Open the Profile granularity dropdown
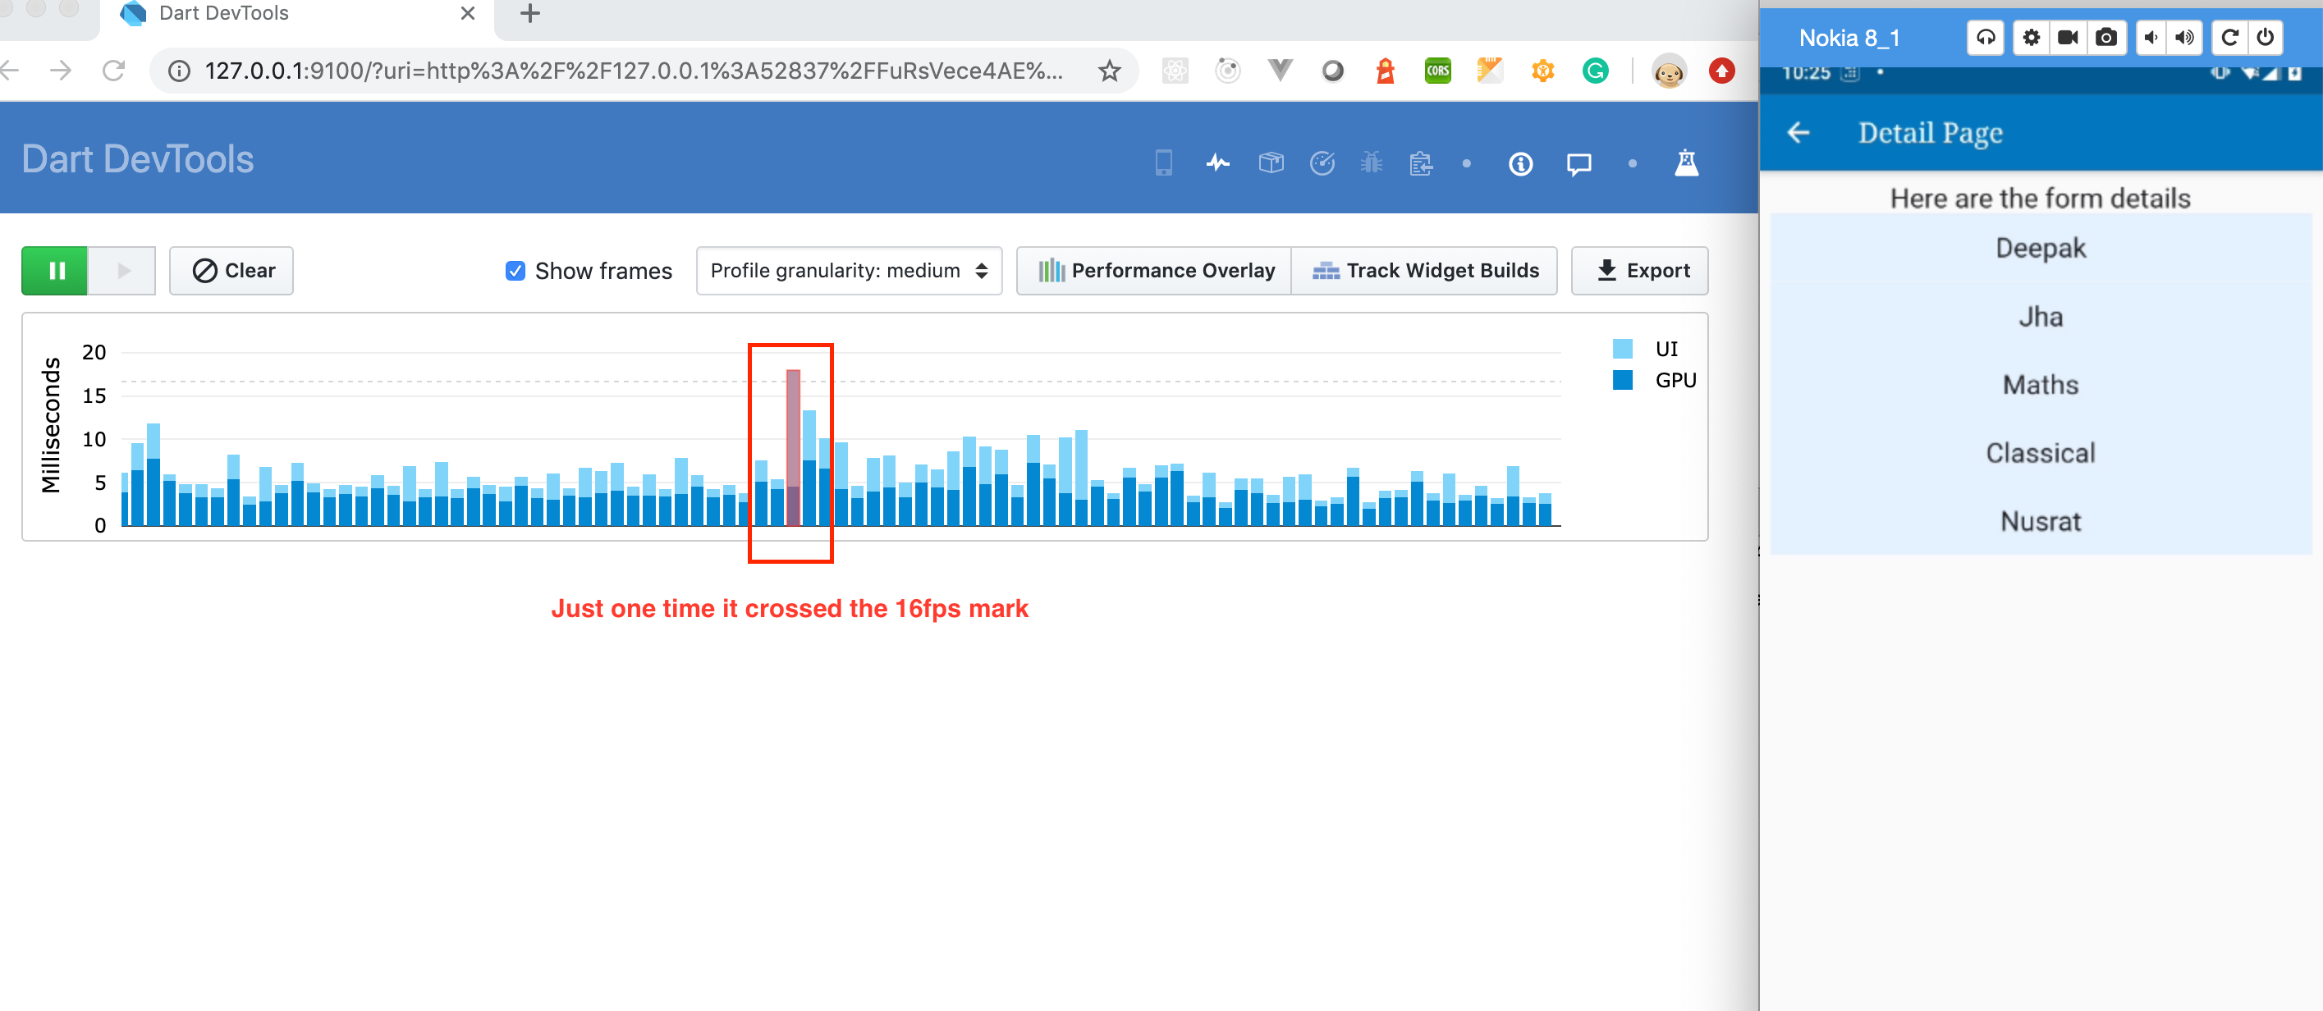Screen dimensions: 2323x1011 (x=847, y=271)
